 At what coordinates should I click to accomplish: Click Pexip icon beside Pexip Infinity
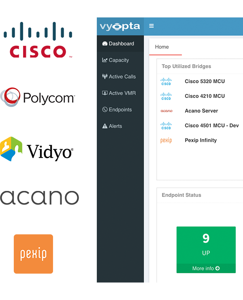point(166,140)
